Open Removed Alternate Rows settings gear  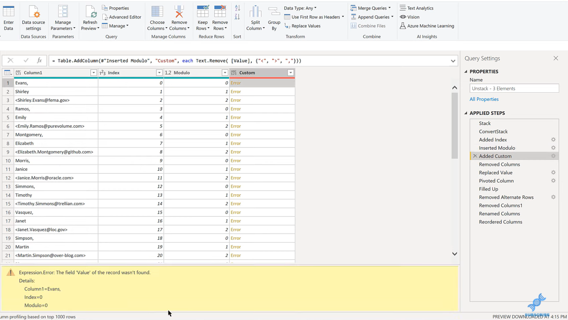553,197
